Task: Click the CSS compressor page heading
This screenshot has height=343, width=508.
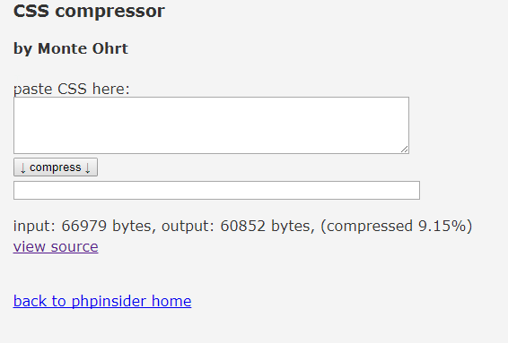Action: (89, 11)
